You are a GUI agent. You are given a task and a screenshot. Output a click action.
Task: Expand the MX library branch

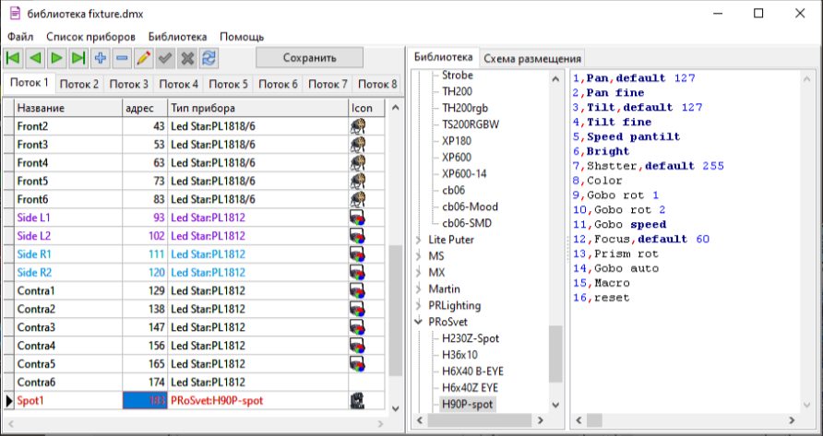[419, 273]
